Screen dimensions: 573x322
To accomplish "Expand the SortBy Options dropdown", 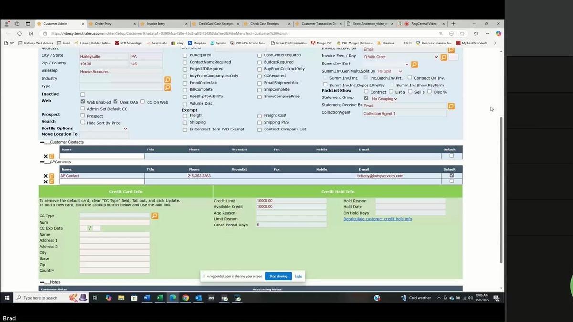I will (x=125, y=129).
